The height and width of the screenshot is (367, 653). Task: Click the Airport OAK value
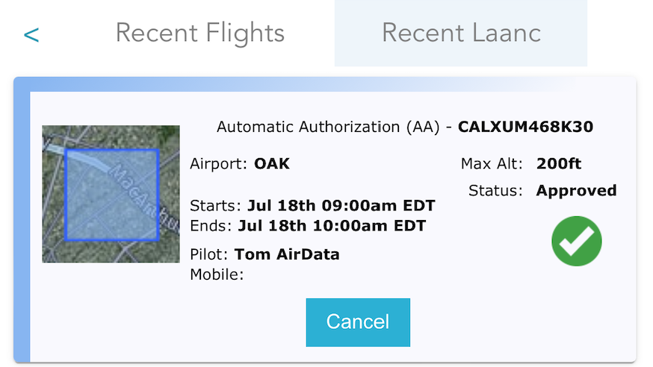point(272,164)
